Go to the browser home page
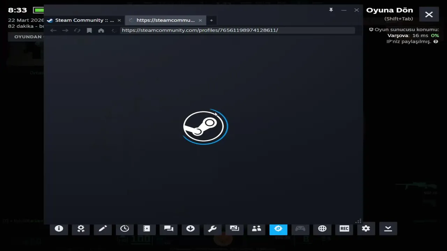Viewport: 447px width, 251px height. click(101, 30)
